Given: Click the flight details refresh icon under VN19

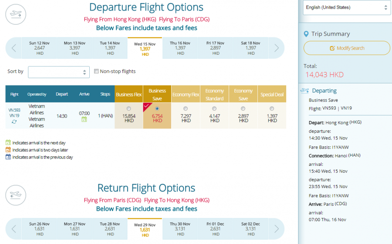Looking at the screenshot, I should (14, 122).
